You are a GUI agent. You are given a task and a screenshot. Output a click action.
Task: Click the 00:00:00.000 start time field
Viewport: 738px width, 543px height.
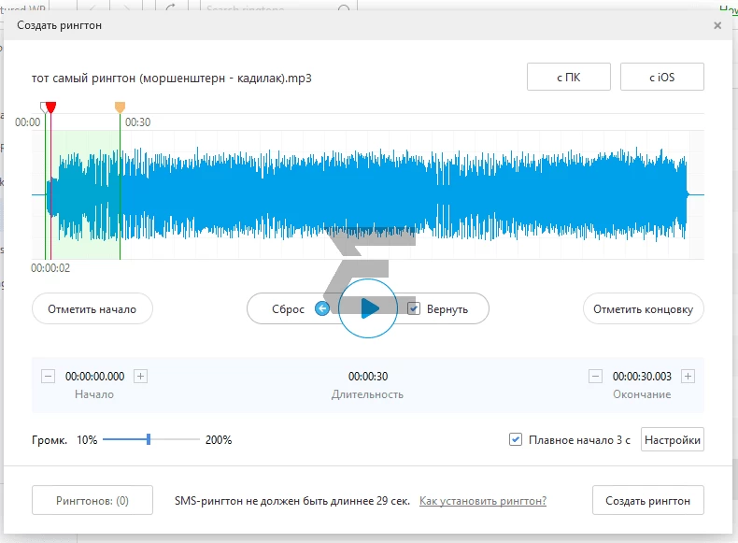94,377
